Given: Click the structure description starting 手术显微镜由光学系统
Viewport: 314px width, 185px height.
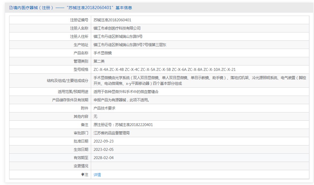Looking at the screenshot, I should 200,81.
